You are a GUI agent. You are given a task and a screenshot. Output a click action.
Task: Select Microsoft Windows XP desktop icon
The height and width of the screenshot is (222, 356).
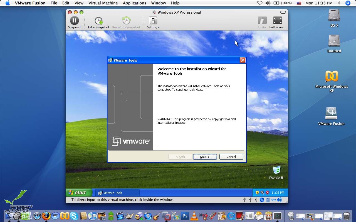[x=332, y=81]
